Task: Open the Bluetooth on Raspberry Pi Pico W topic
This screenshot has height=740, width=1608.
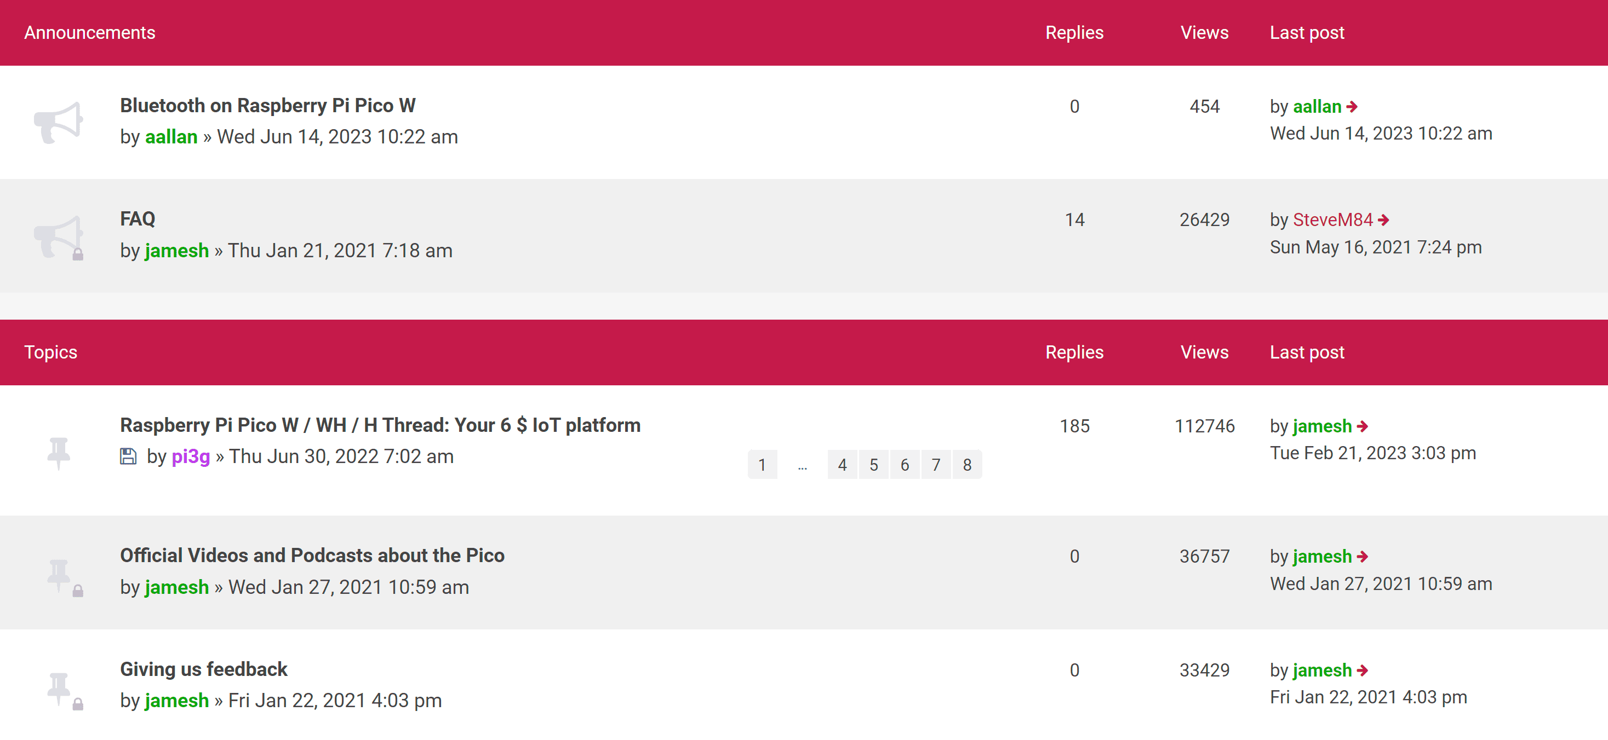Action: (268, 105)
